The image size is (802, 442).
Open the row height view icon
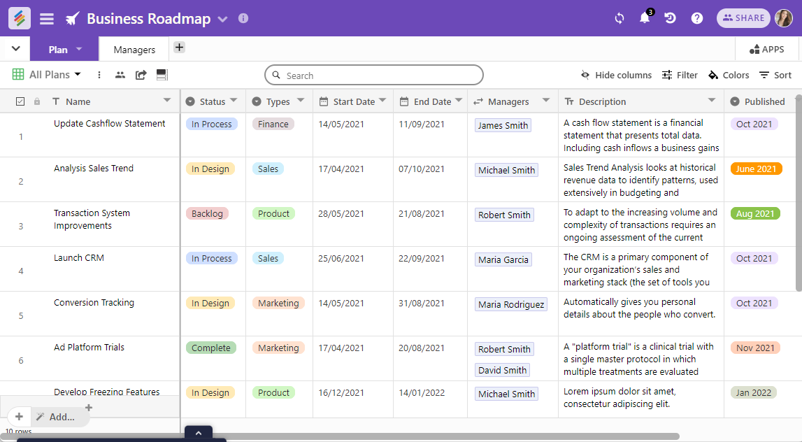(x=162, y=75)
